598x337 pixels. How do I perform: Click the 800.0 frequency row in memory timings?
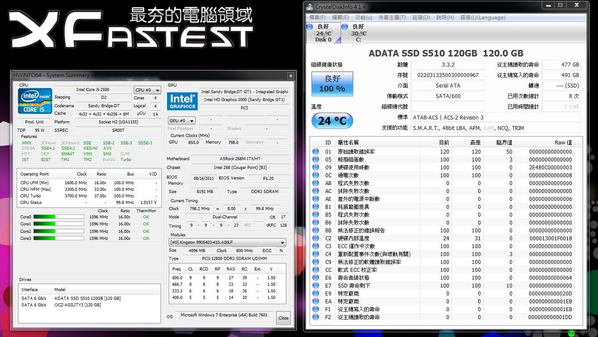click(x=228, y=278)
